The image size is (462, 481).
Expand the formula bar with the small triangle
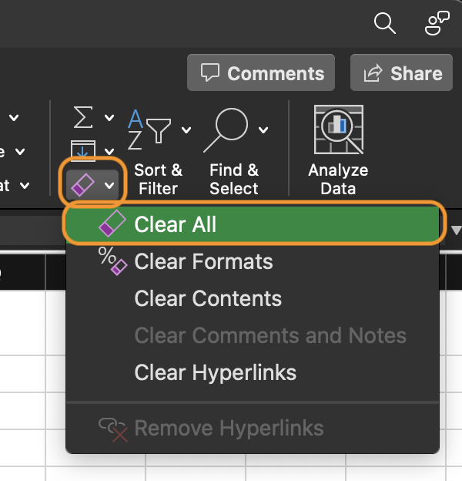click(456, 230)
